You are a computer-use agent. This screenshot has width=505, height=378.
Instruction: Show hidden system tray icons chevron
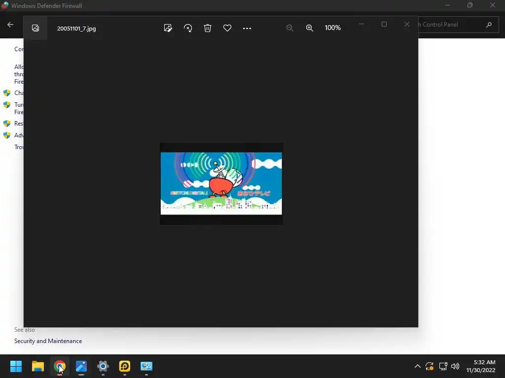417,366
